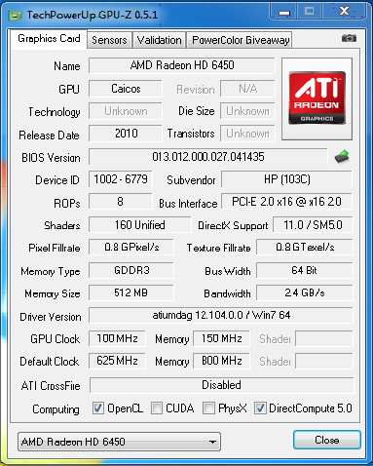Click the default Memory clock 800 MHz
The width and height of the screenshot is (373, 466).
(x=221, y=361)
